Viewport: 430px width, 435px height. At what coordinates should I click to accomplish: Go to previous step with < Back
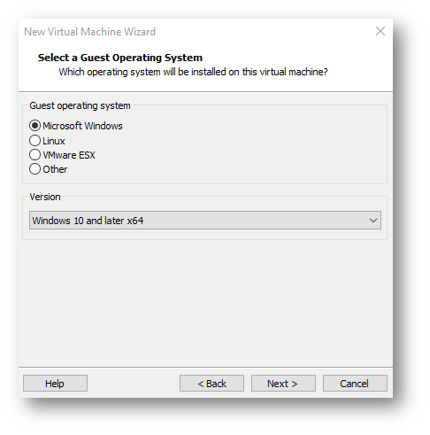[211, 384]
